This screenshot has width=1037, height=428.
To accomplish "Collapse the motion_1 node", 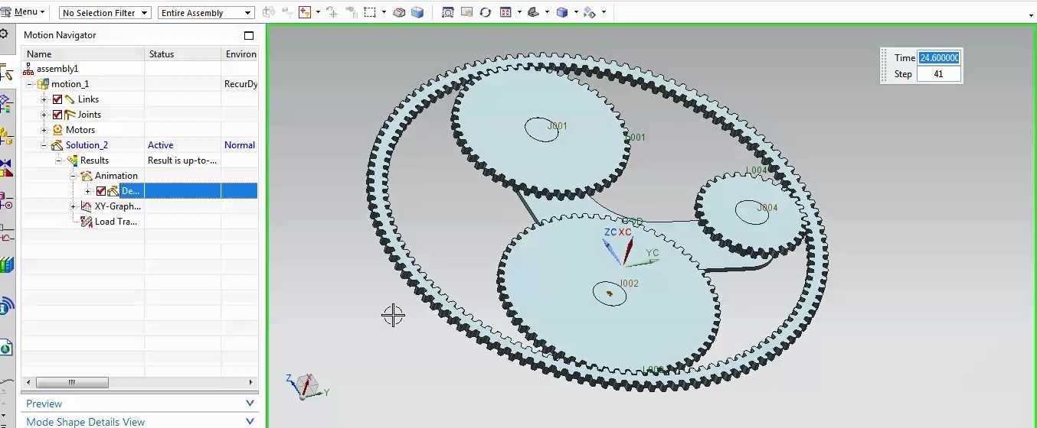I will coord(29,84).
